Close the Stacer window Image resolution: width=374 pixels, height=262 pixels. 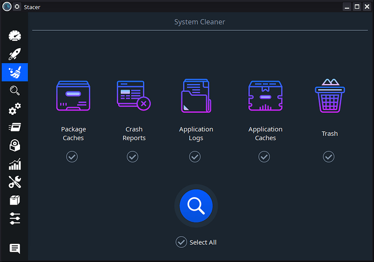[x=367, y=6]
